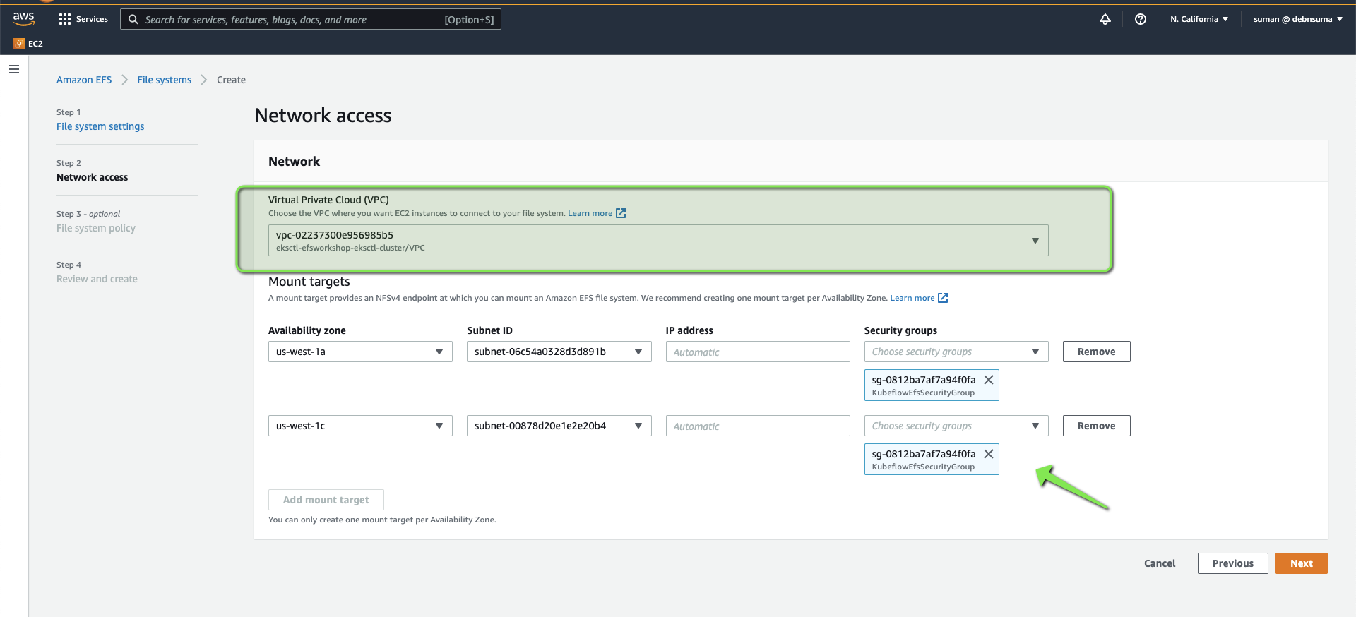Open security groups dropdown for us-west-1c row
This screenshot has height=617, width=1356.
pyautogui.click(x=956, y=426)
